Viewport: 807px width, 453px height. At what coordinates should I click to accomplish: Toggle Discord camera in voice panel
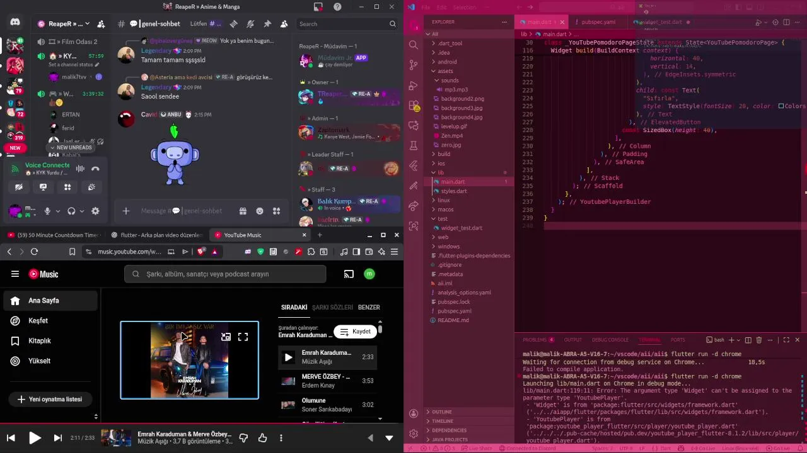click(x=19, y=187)
